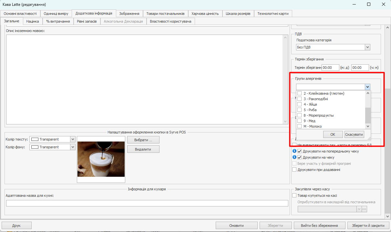
Task: Enable 'Друкувати при додаванні' checkbox
Action: point(294,170)
